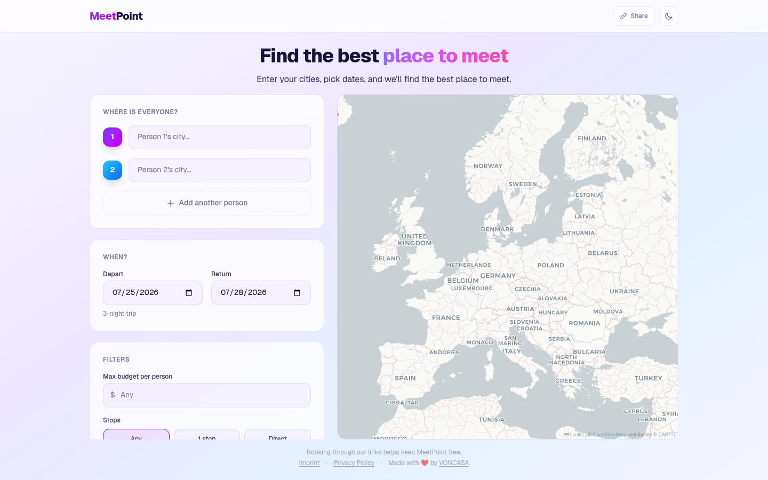Screen dimensions: 768x480
Task: Open the Imprint link
Action: click(309, 463)
